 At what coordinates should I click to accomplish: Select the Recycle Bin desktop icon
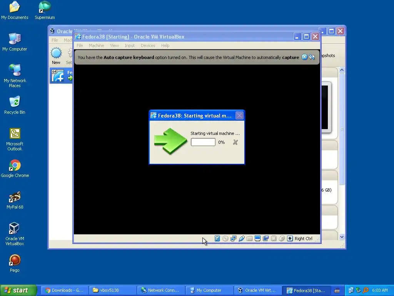pyautogui.click(x=15, y=105)
